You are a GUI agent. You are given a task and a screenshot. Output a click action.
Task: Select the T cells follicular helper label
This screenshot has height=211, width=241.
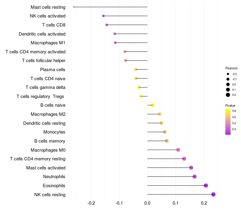pyautogui.click(x=44, y=61)
